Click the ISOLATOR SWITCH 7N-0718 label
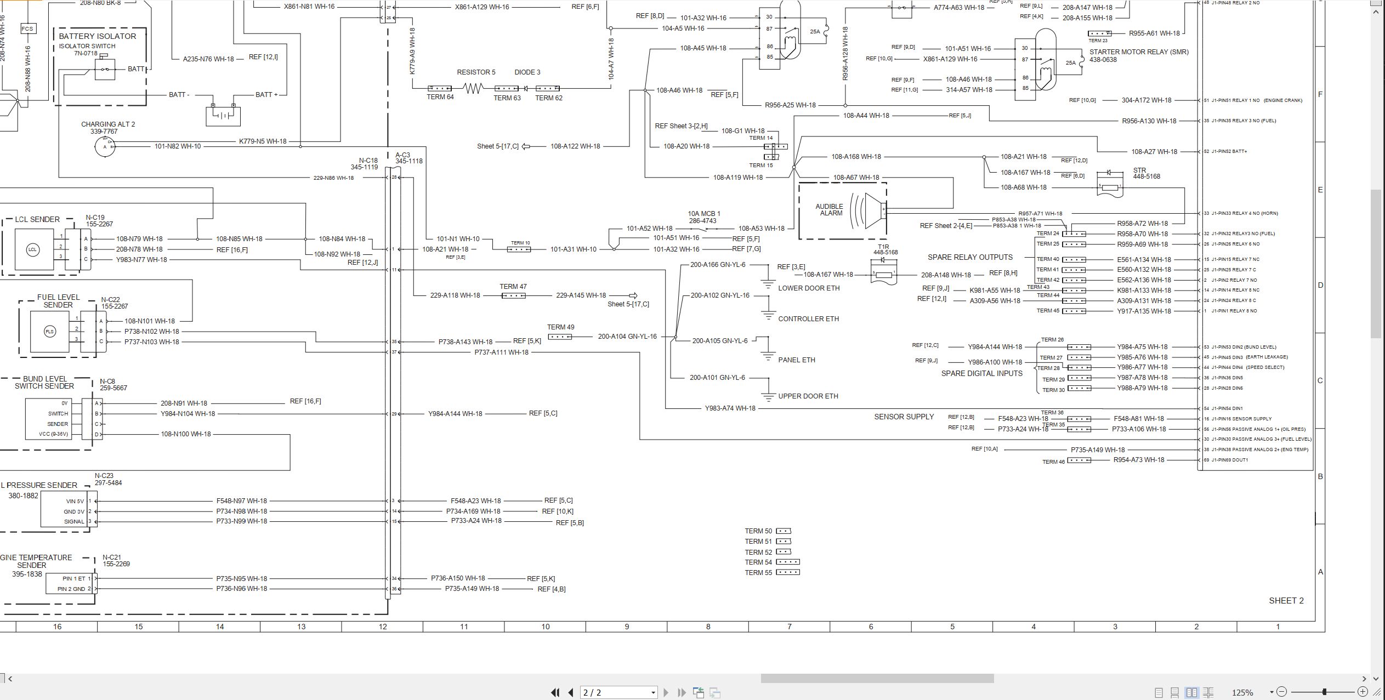The width and height of the screenshot is (1385, 700). click(x=87, y=50)
